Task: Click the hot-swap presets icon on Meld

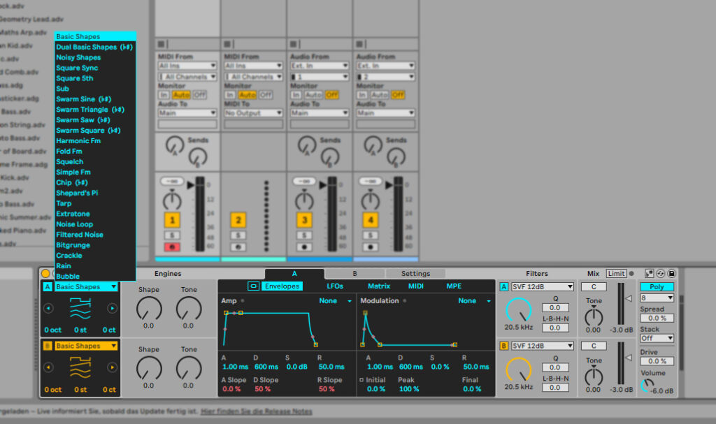Action: [661, 273]
